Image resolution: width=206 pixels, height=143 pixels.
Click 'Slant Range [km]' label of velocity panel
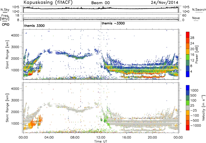tap(7, 108)
